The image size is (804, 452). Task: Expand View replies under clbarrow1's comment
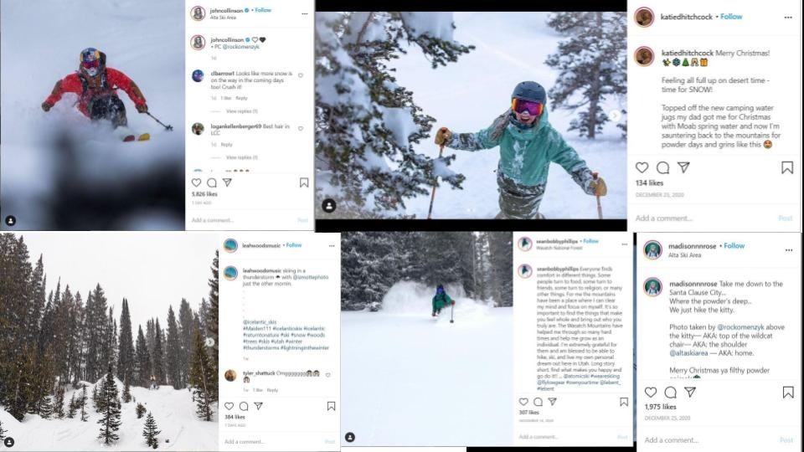click(241, 111)
